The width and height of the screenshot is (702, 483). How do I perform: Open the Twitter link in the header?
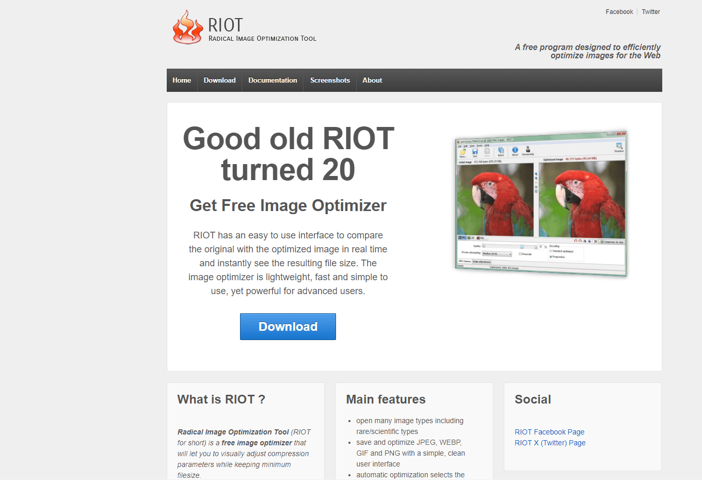[651, 12]
